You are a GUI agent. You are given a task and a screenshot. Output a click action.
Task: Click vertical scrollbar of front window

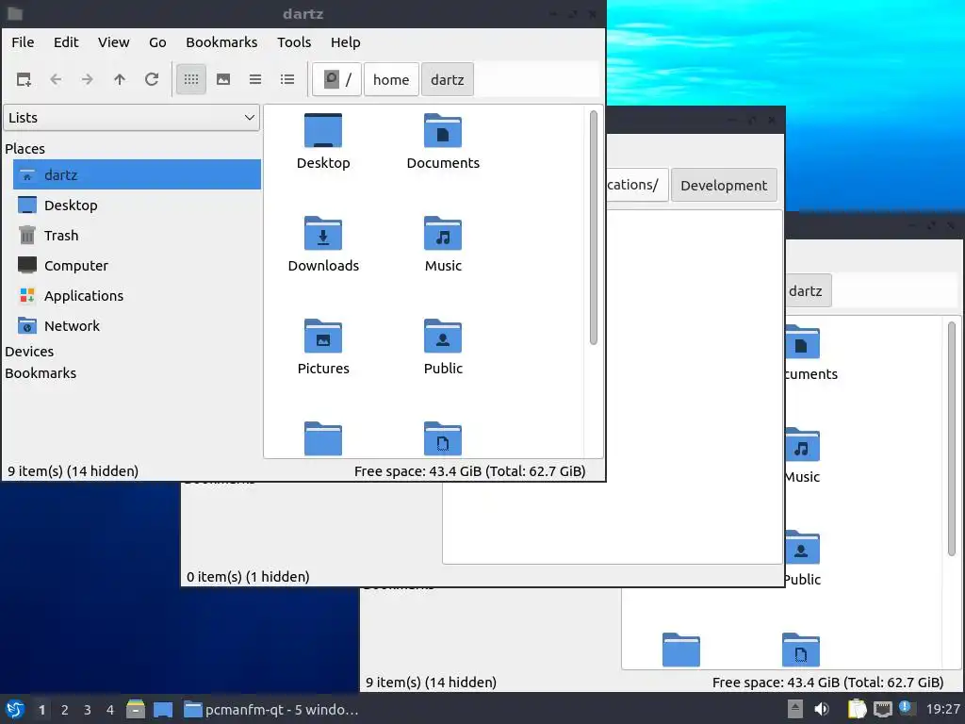(594, 228)
